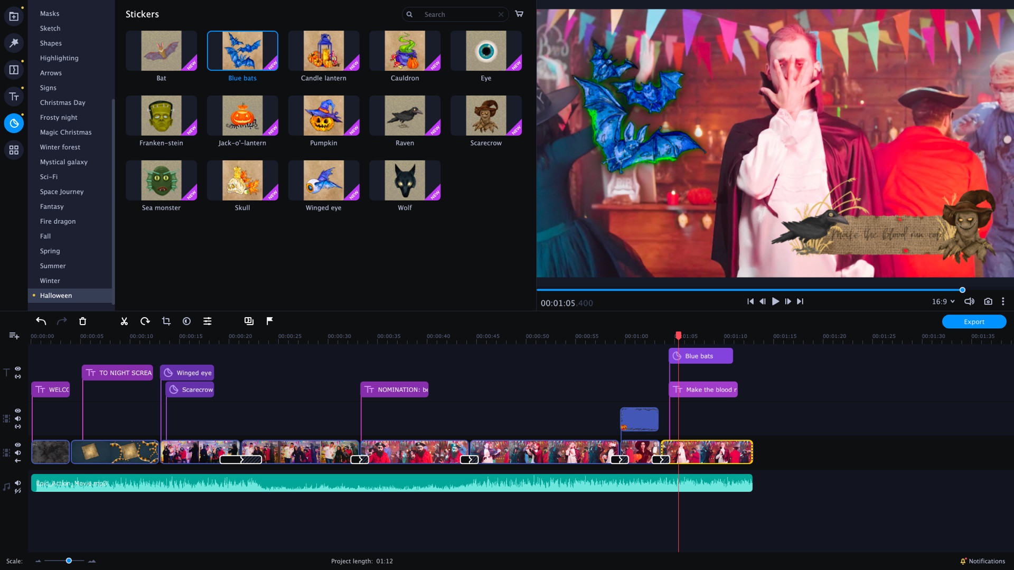
Task: Select the Titles tool in sidebar
Action: coord(14,97)
